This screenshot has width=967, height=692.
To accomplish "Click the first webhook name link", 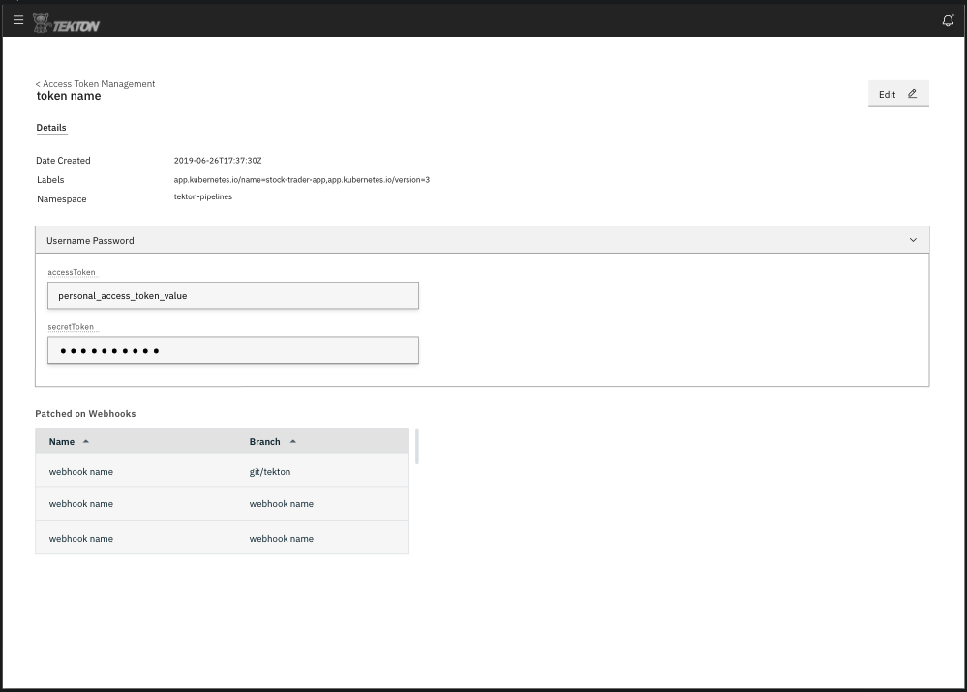I will click(x=80, y=471).
